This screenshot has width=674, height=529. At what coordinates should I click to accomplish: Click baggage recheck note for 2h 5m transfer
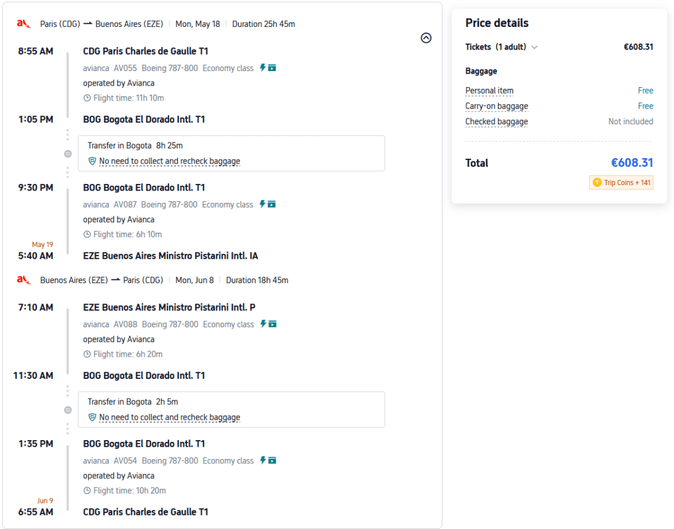pyautogui.click(x=170, y=417)
